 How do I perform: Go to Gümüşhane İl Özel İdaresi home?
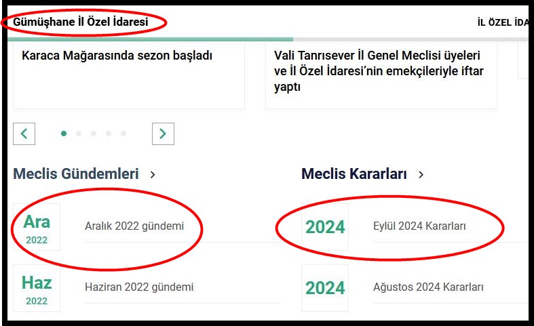pyautogui.click(x=81, y=22)
